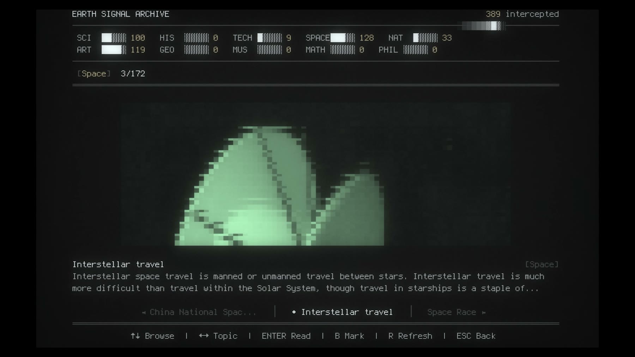Go to previous article China National Spac...

(x=199, y=312)
